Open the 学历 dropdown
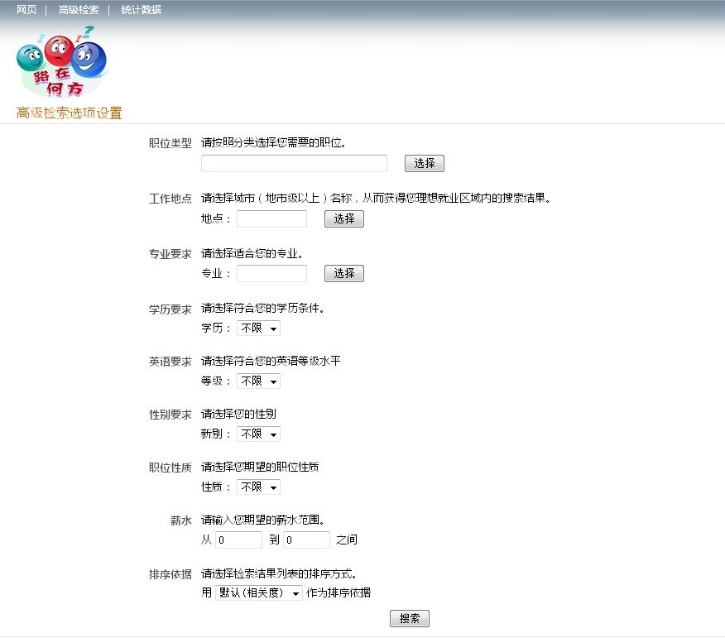The width and height of the screenshot is (725, 638). pyautogui.click(x=258, y=329)
